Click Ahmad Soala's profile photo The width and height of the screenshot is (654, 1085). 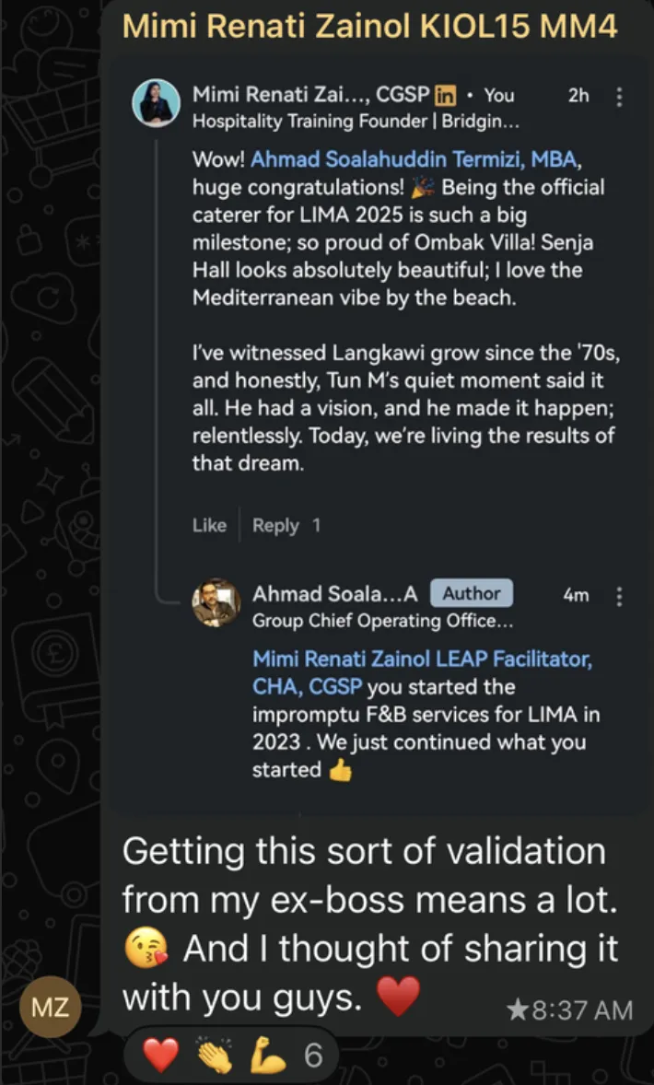pos(216,602)
